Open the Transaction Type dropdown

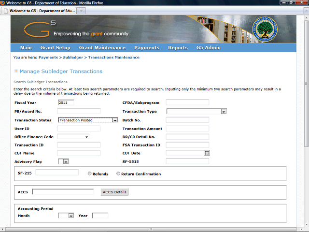[197, 112]
